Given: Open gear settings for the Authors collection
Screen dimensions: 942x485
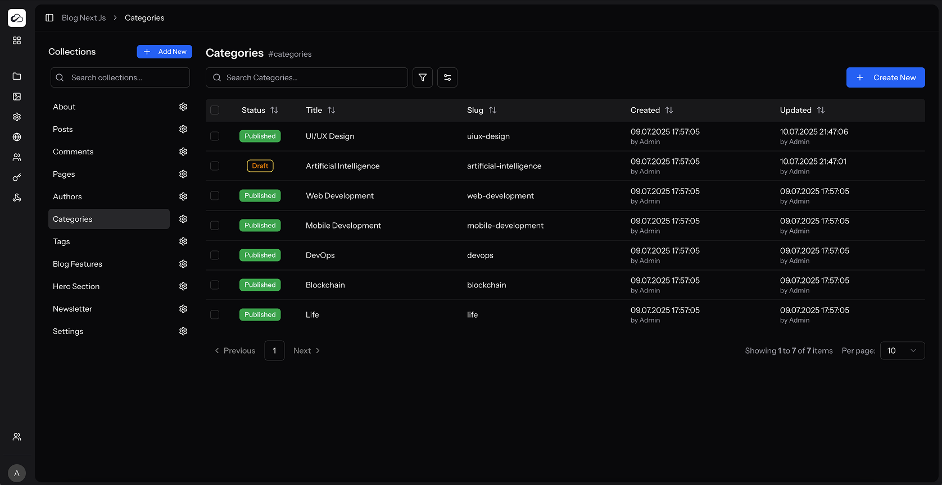Looking at the screenshot, I should click(x=183, y=196).
